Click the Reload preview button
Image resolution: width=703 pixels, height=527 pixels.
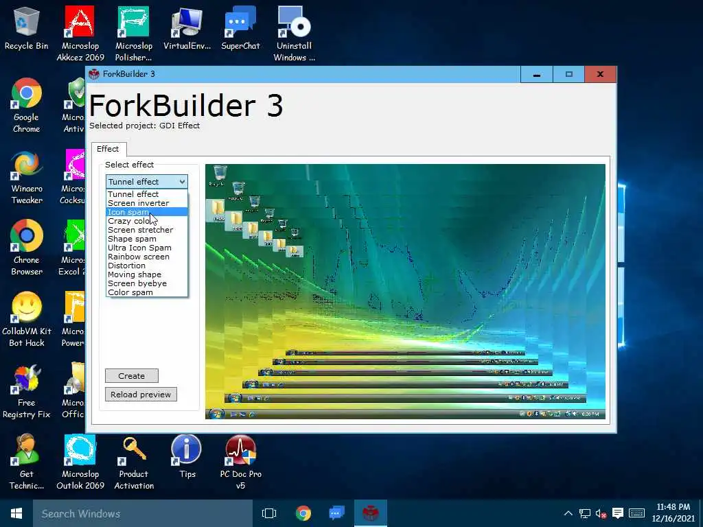141,395
